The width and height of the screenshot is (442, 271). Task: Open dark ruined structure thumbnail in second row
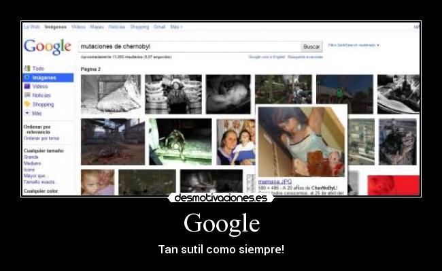(398, 142)
